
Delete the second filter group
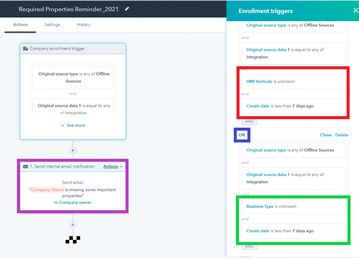342,135
